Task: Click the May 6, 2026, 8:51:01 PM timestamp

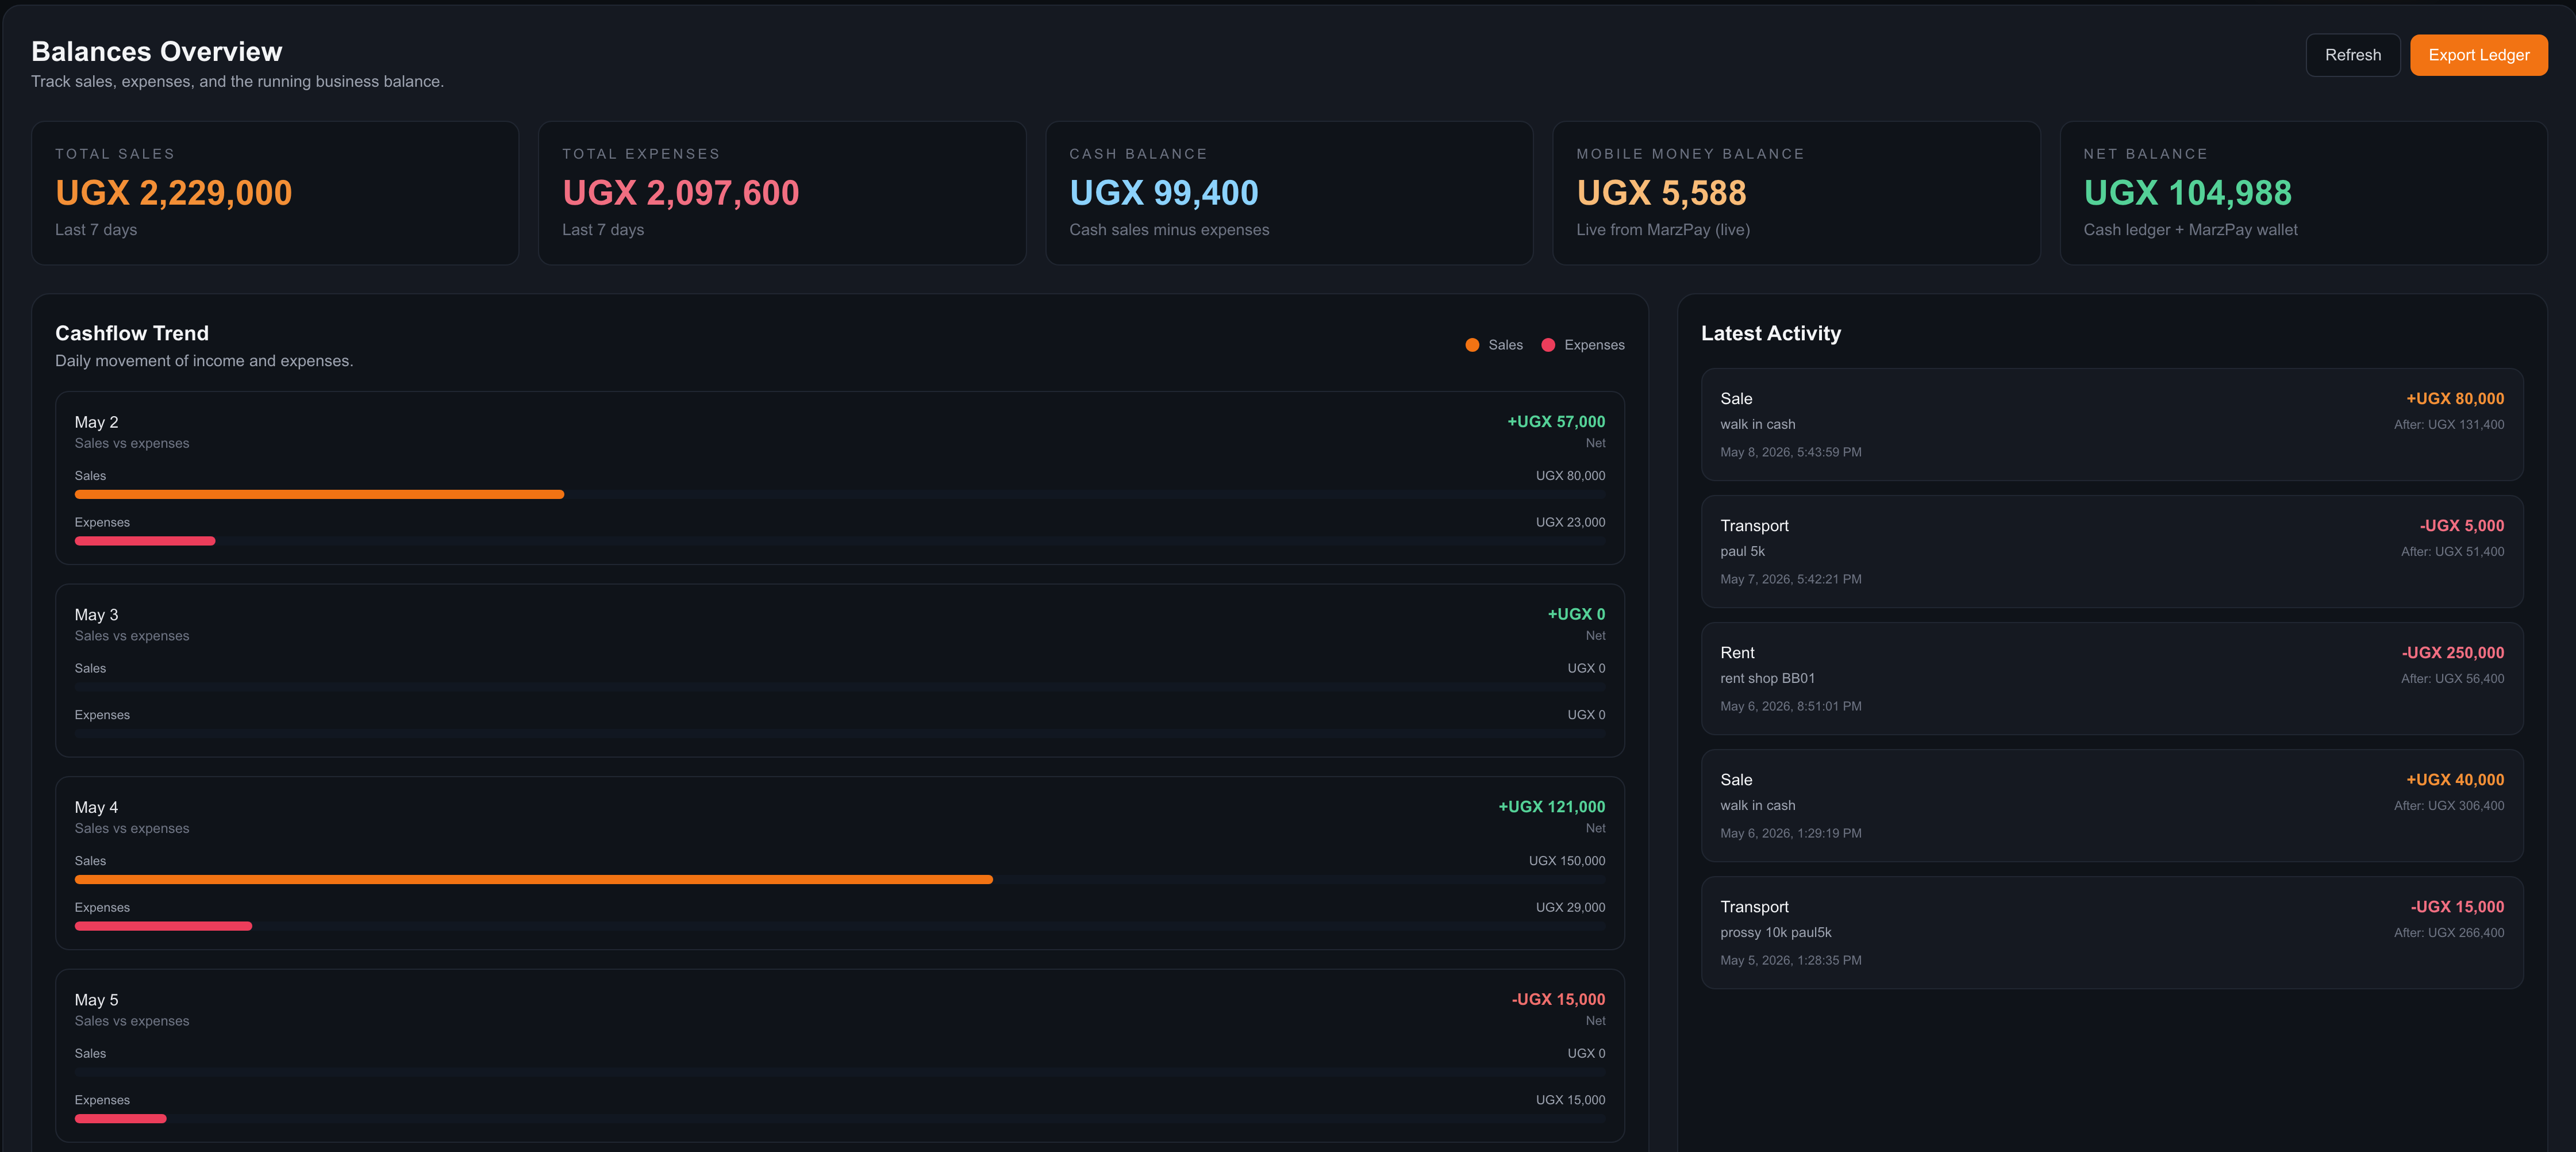Action: pyautogui.click(x=1790, y=706)
